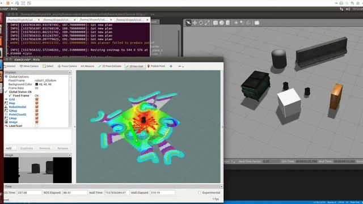Image resolution: width=363 pixels, height=204 pixels.
Task: Toggle the PointCloud2 display checkbox
Action: 36,114
